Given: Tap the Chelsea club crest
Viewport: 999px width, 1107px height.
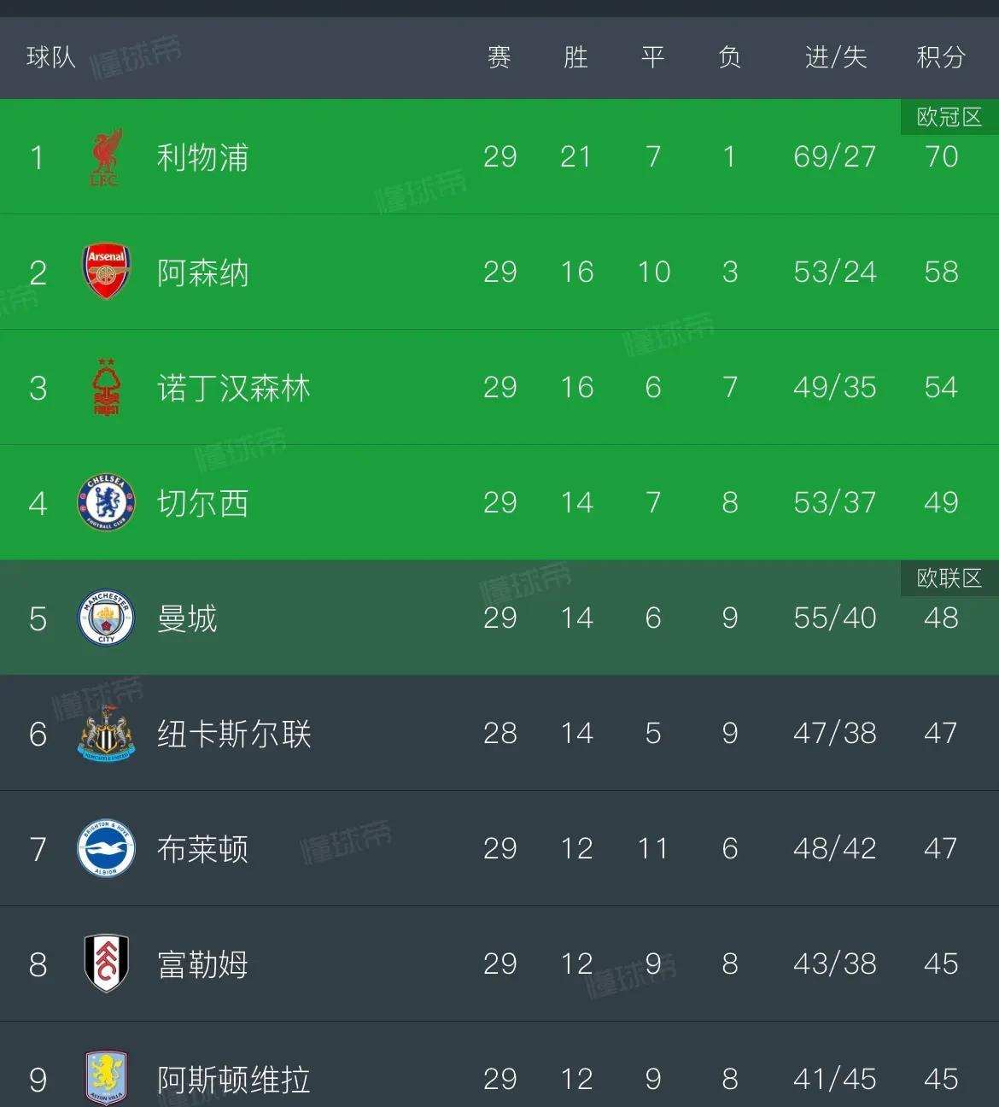Looking at the screenshot, I should point(107,502).
